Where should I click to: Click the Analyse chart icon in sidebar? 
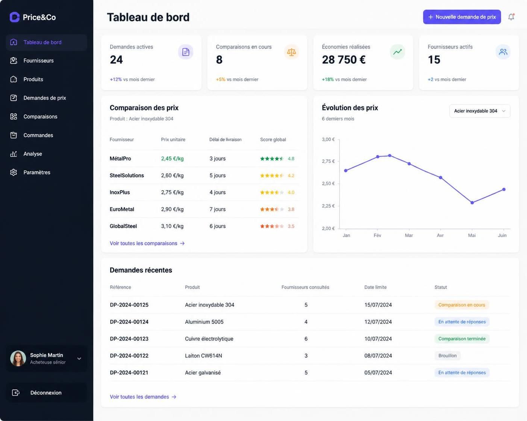point(14,154)
